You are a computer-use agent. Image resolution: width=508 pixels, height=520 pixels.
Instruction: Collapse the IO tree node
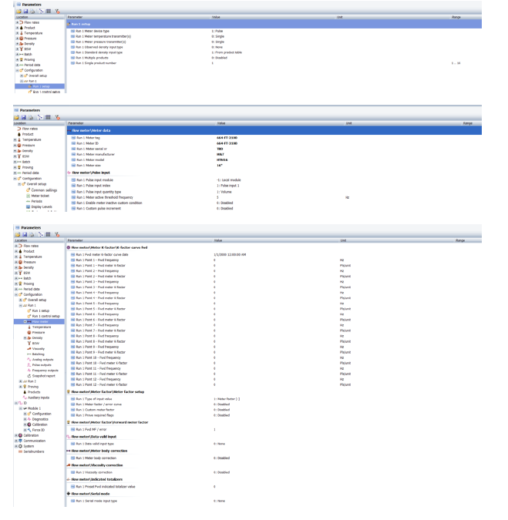[x=16, y=403]
